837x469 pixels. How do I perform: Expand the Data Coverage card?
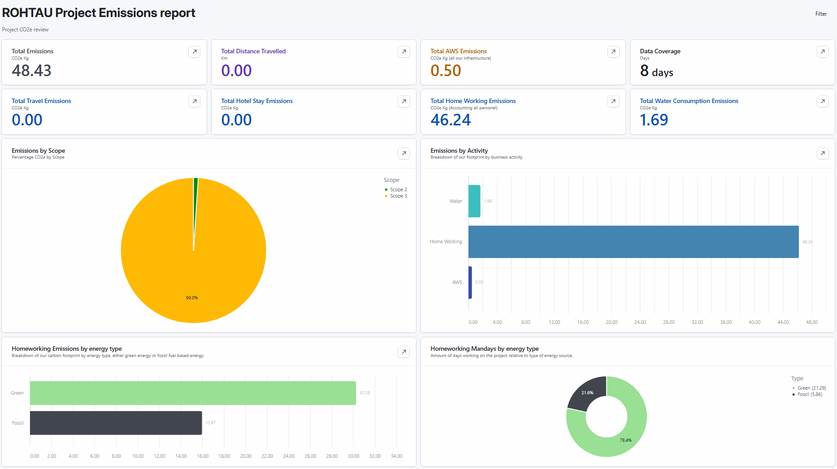tap(823, 52)
